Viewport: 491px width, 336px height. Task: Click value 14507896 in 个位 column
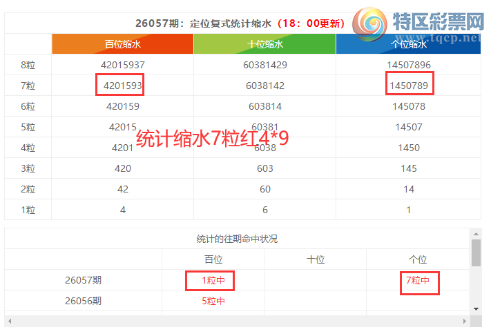click(x=409, y=65)
